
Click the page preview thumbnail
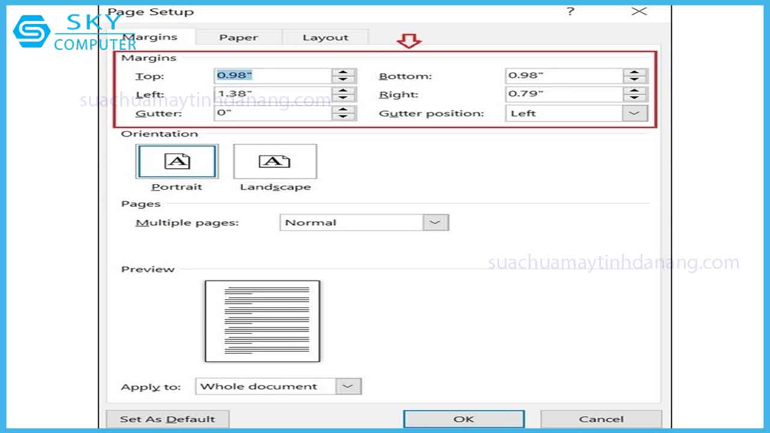pos(262,321)
